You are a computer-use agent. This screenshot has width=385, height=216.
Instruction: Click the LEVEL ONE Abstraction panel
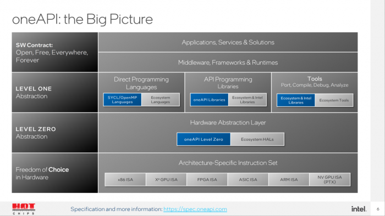click(55, 93)
